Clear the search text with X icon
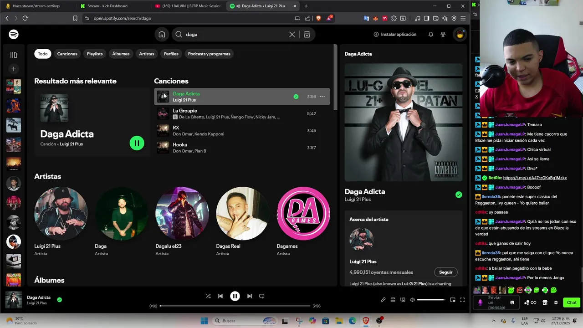Screen dimensions: 583x328 pos(292,34)
